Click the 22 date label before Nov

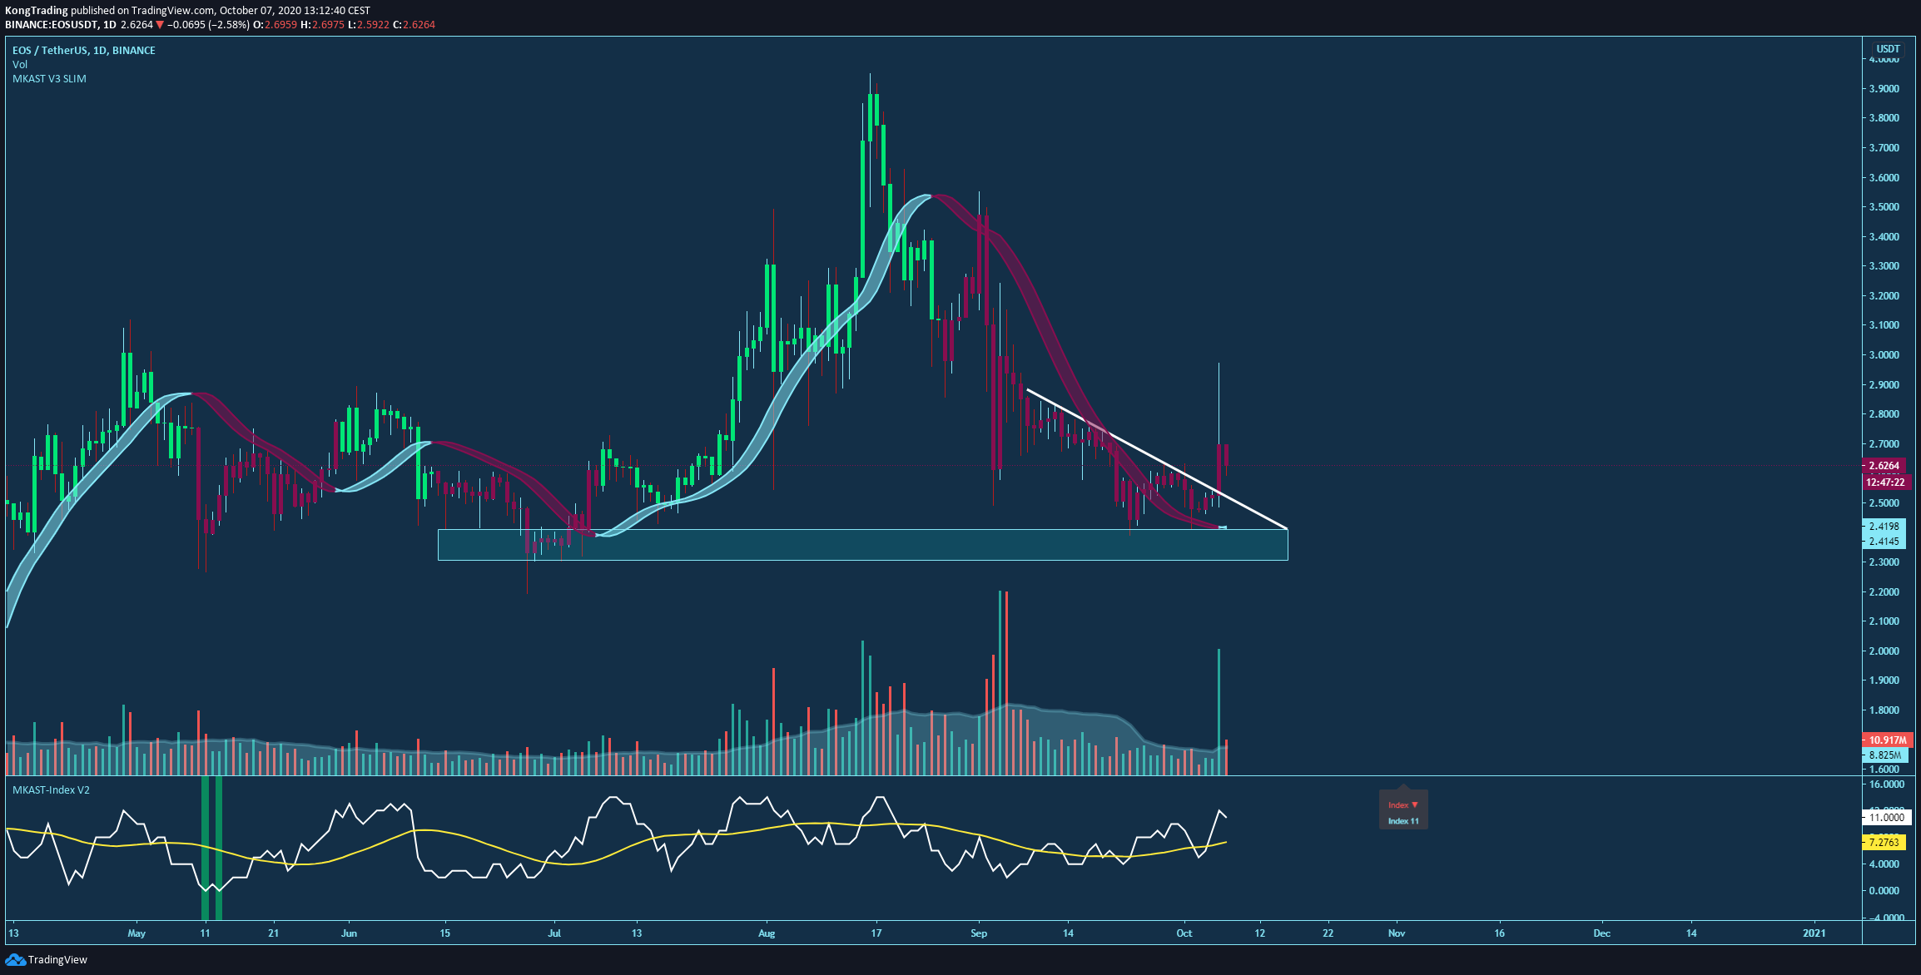click(x=1328, y=933)
